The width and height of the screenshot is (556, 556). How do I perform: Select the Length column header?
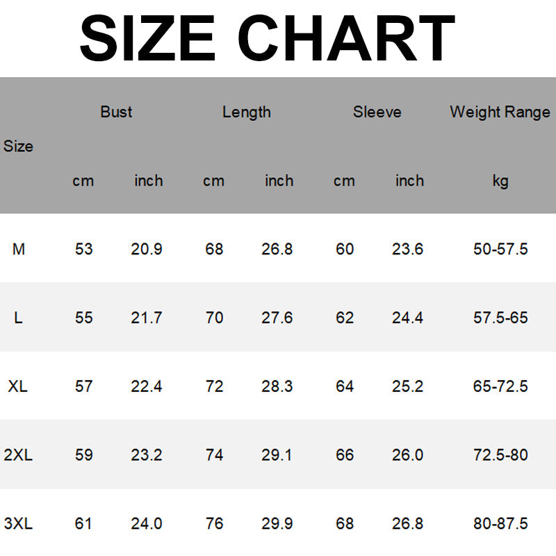247,112
